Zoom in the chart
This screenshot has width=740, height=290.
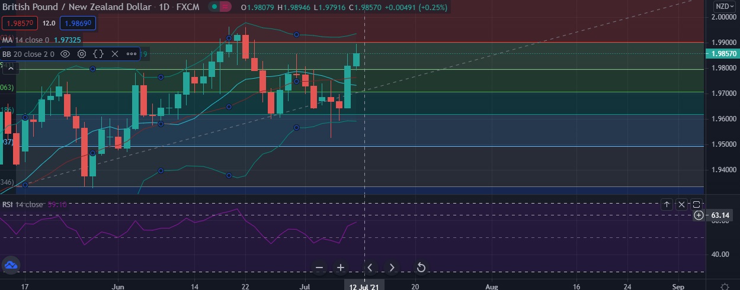(x=341, y=268)
